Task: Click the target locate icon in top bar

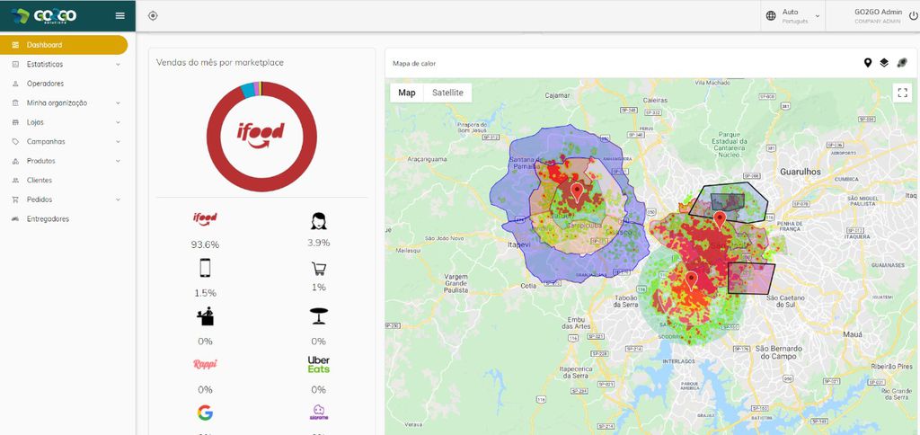Action: [x=153, y=16]
